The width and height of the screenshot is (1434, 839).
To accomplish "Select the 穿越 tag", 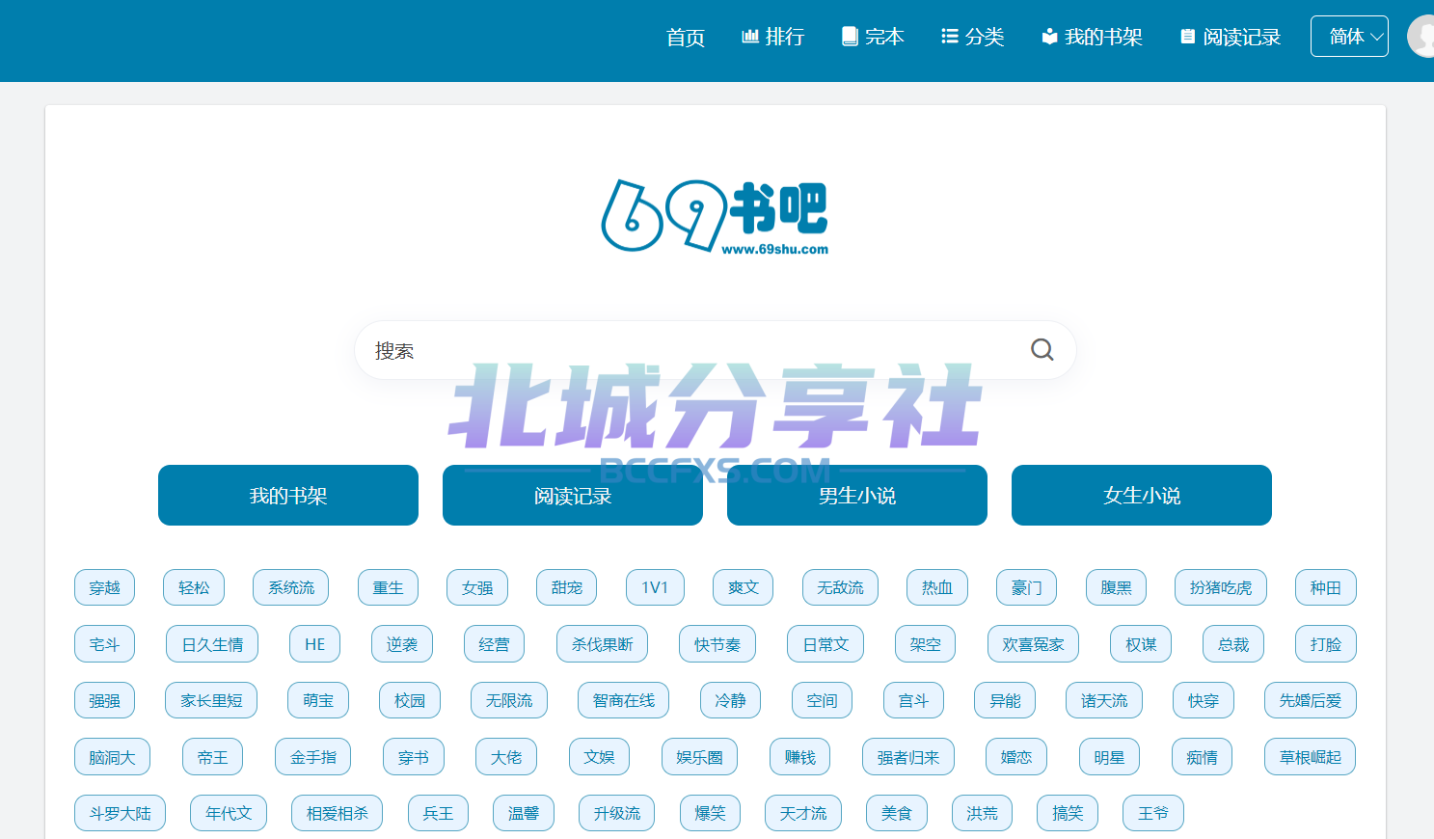I will coord(104,587).
